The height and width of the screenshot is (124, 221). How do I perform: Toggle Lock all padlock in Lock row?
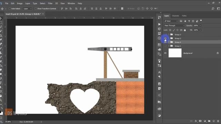tap(185, 30)
